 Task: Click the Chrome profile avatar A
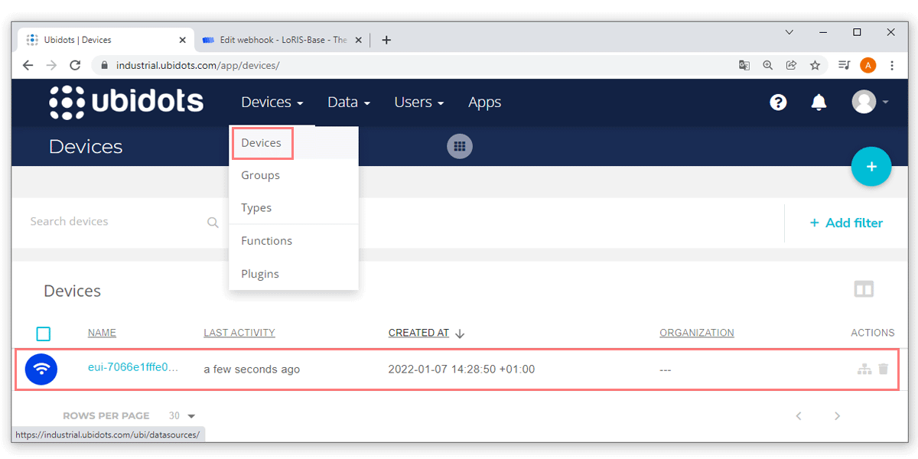[868, 65]
